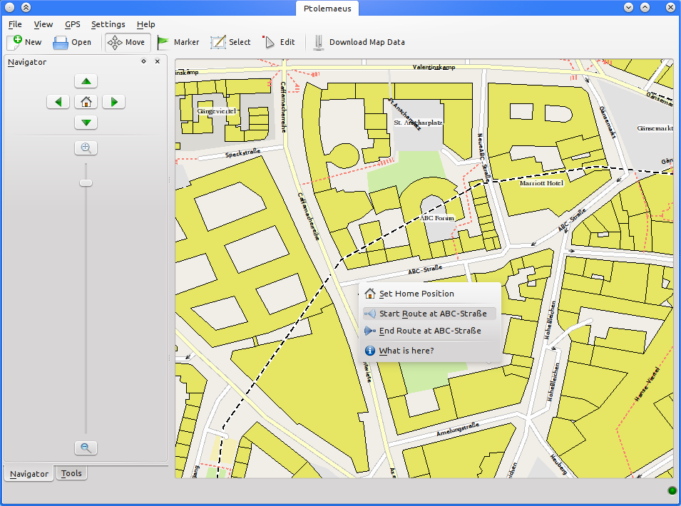Select the Tools tab
Image resolution: width=681 pixels, height=506 pixels.
pyautogui.click(x=71, y=473)
